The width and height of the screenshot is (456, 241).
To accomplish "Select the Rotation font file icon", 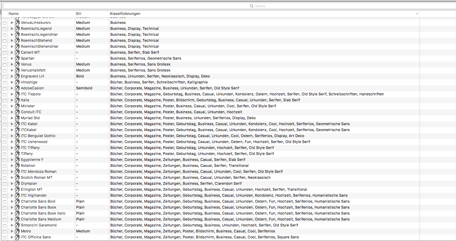I will coord(17,166).
